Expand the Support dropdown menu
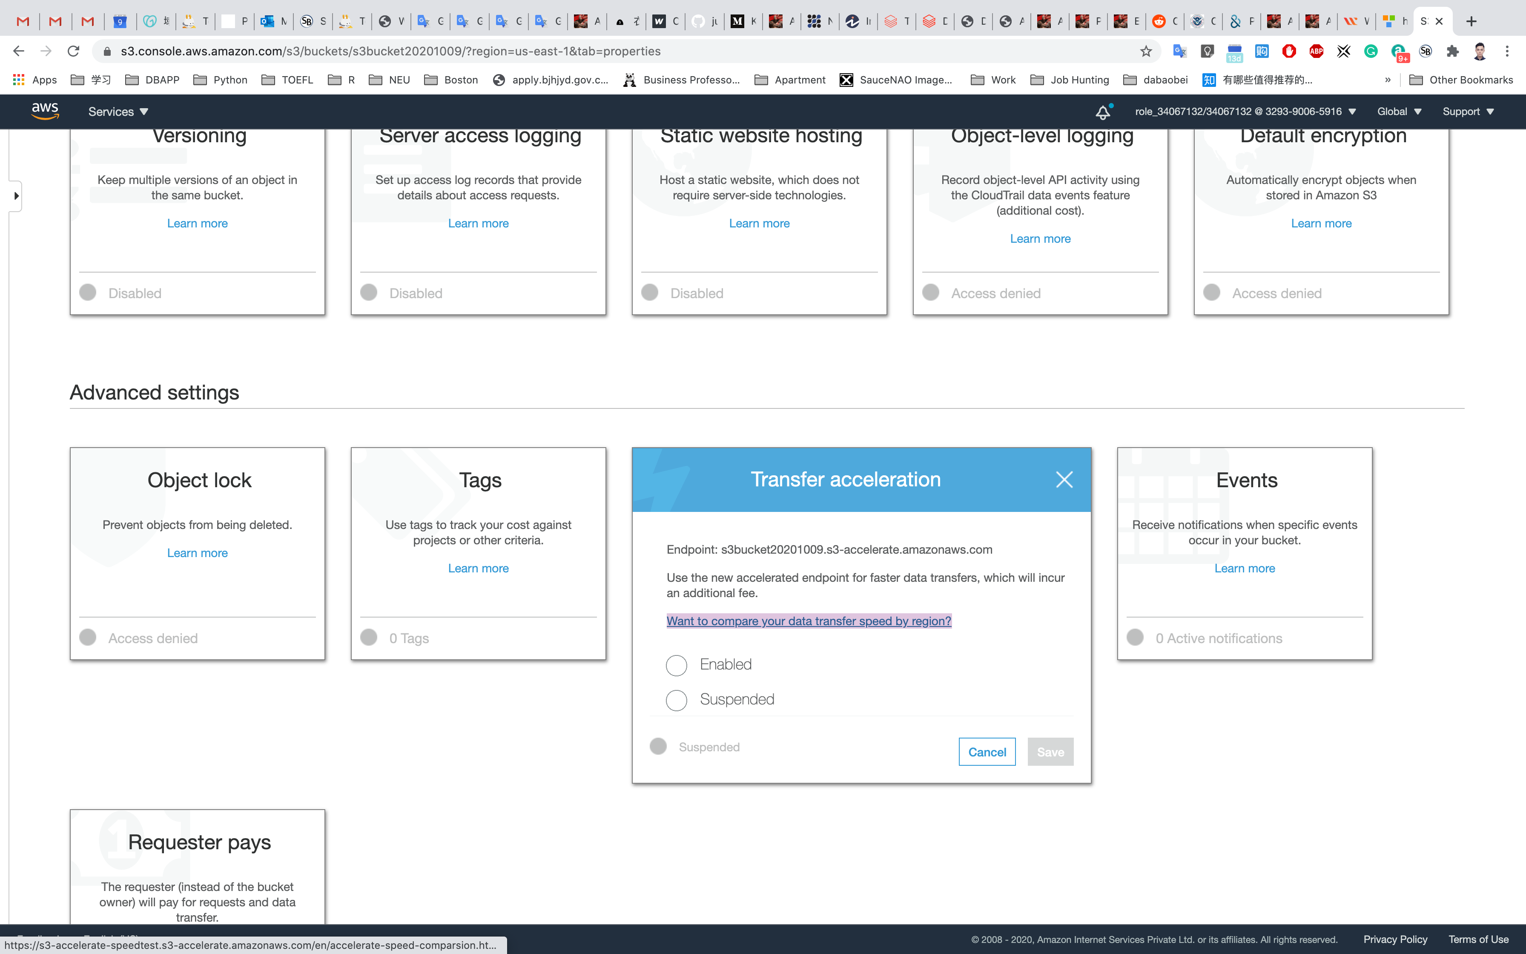This screenshot has width=1526, height=954. pyautogui.click(x=1467, y=112)
